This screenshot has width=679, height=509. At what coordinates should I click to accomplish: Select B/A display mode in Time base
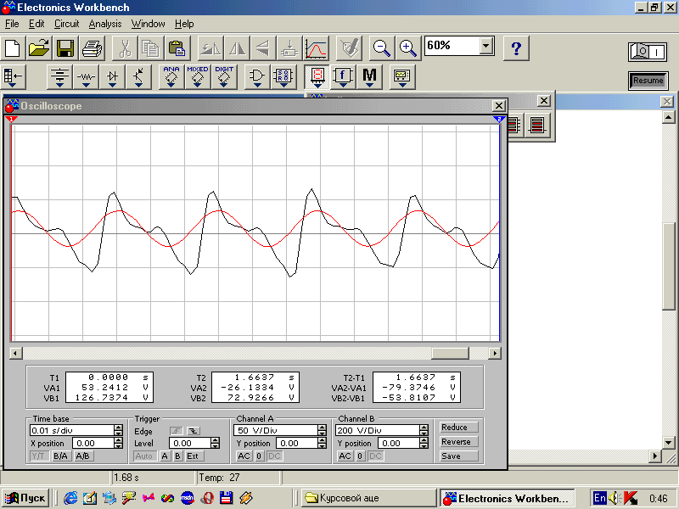61,456
